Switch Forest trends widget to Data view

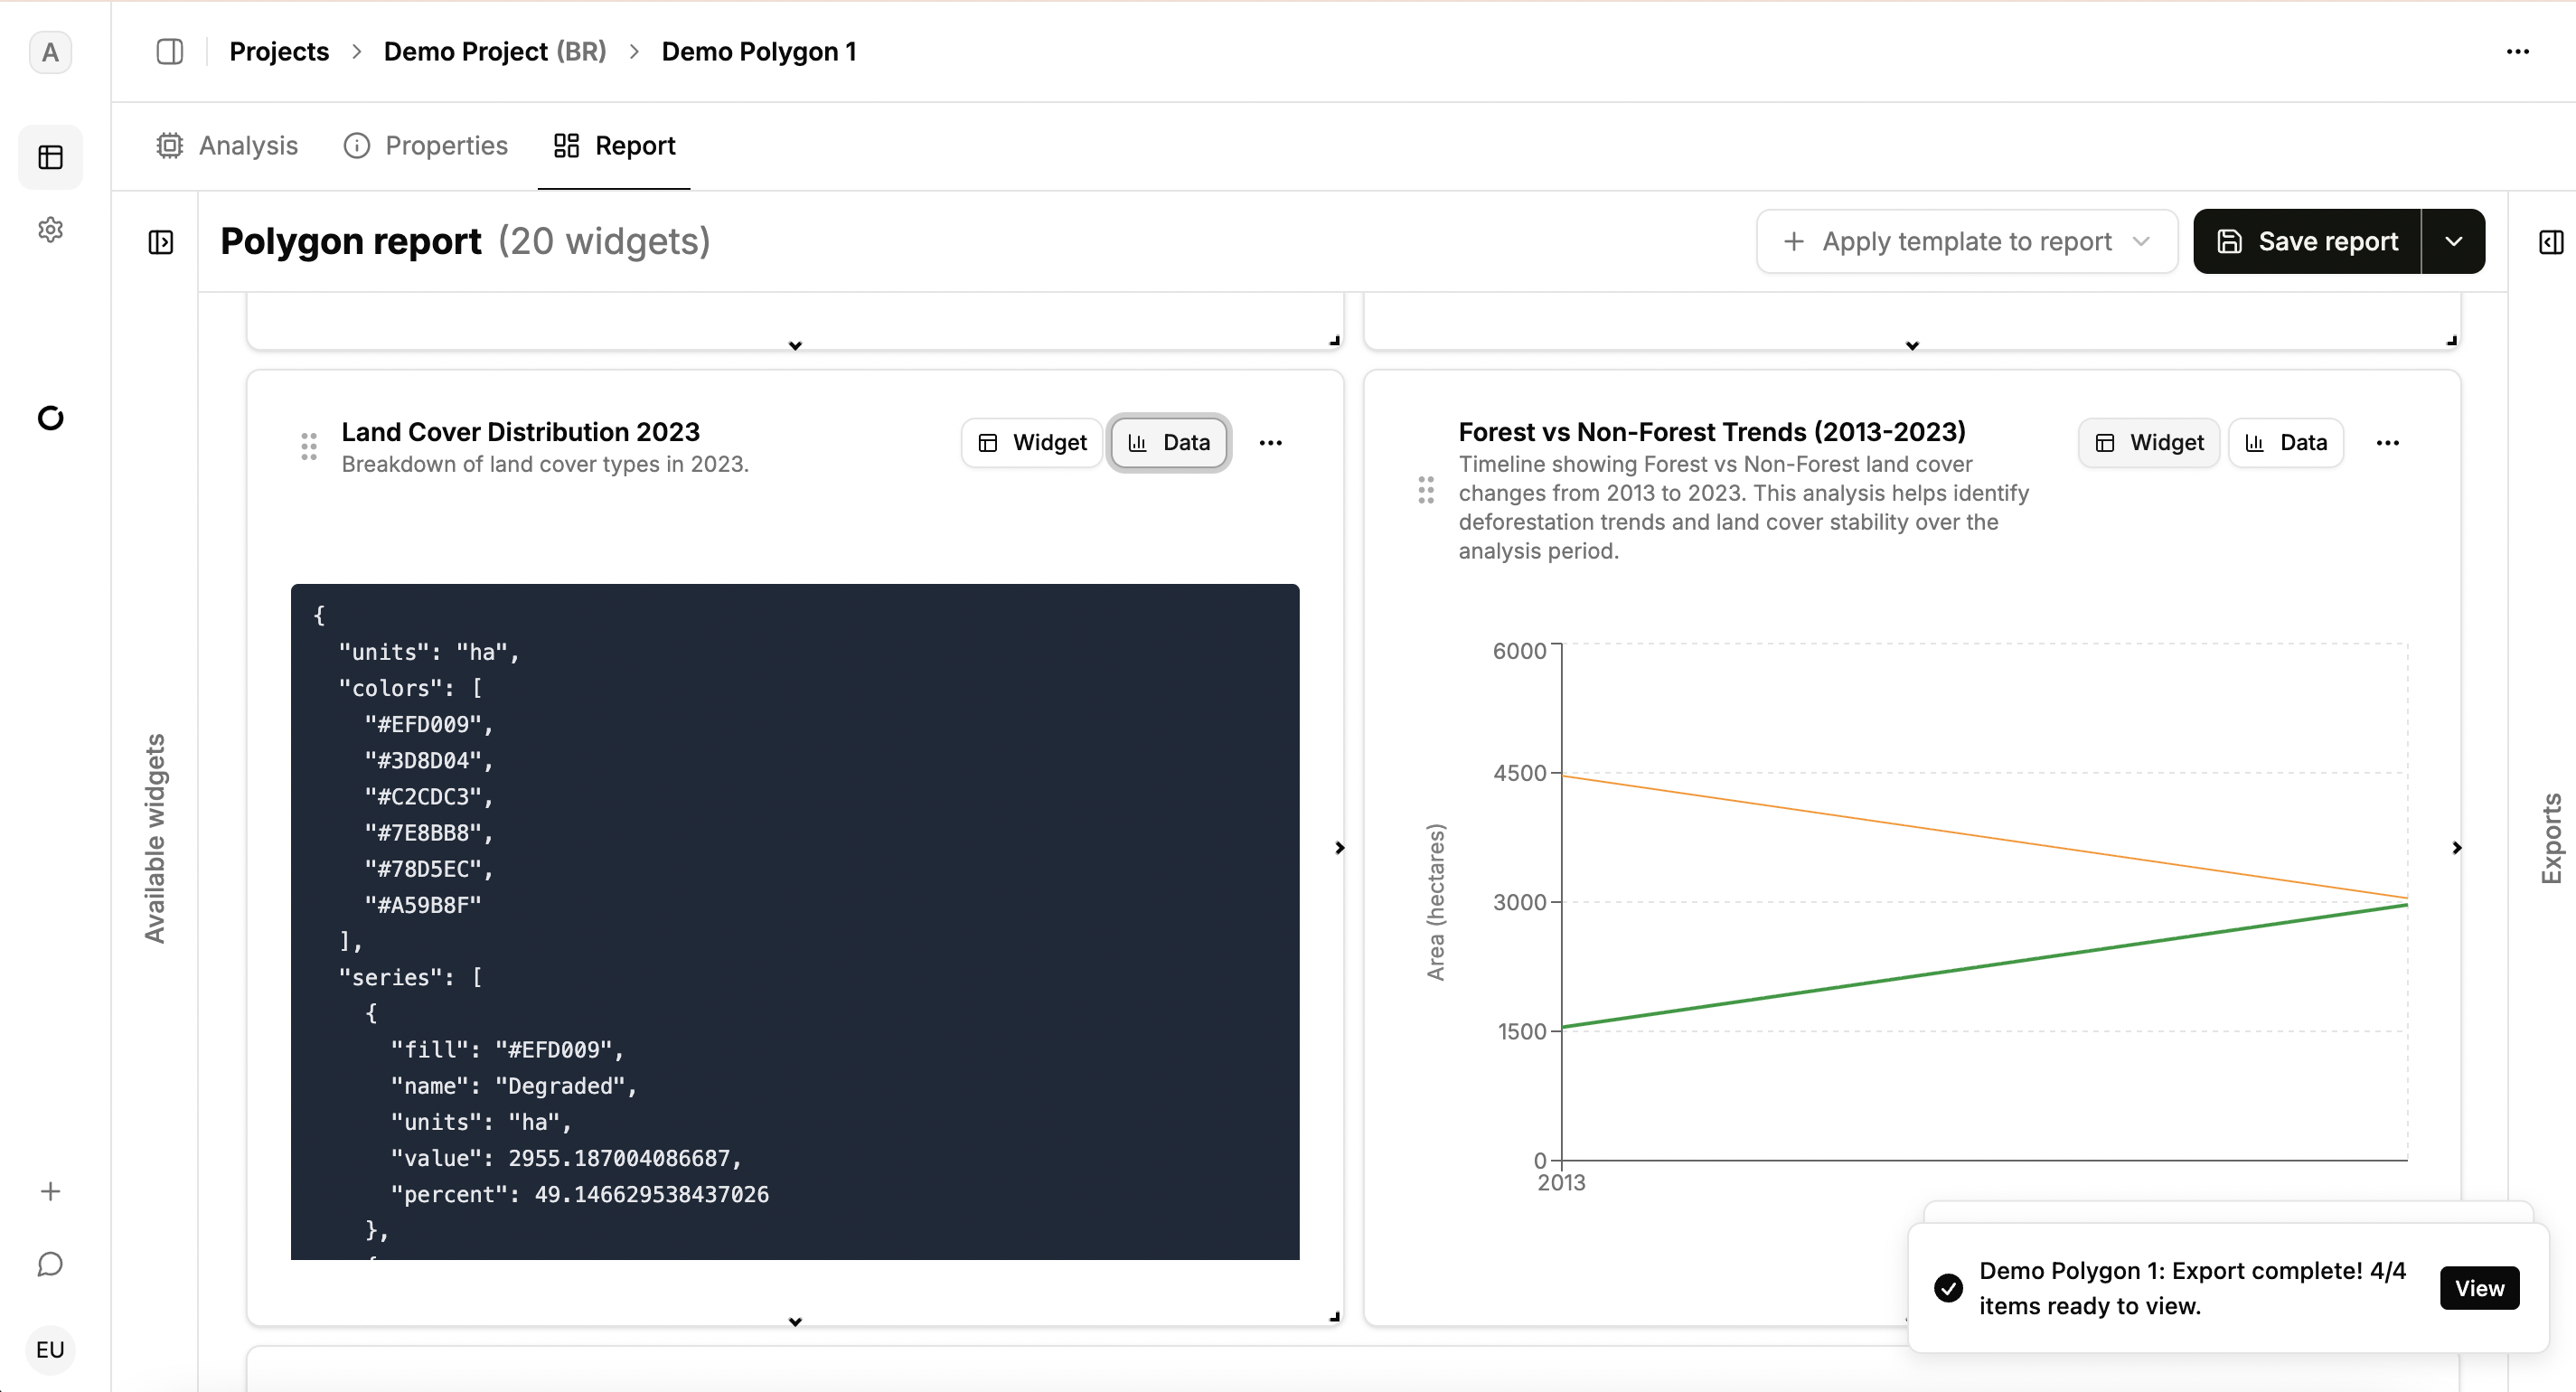click(x=2286, y=442)
